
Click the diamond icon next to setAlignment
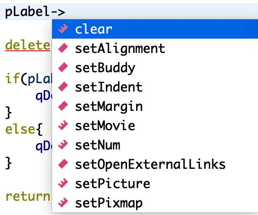(x=63, y=48)
